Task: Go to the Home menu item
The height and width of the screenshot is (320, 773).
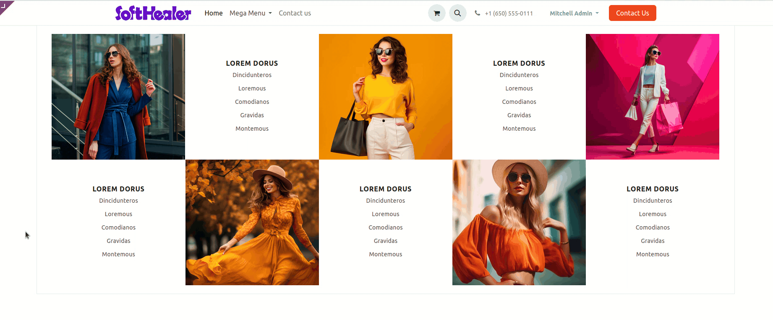Action: click(x=214, y=13)
